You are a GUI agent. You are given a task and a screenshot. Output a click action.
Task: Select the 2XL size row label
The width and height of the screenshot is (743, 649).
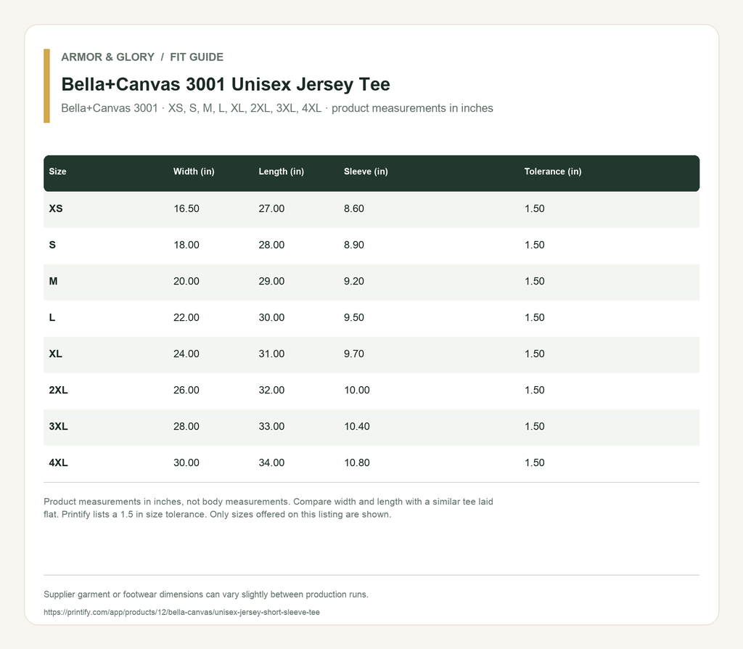click(58, 390)
